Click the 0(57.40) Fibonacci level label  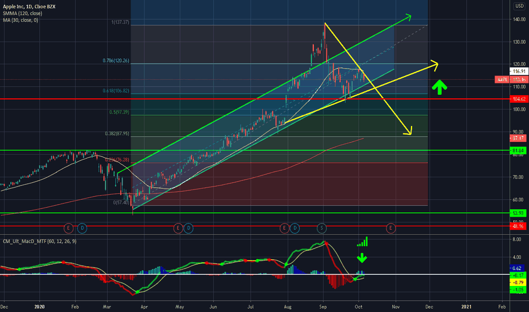tap(121, 203)
